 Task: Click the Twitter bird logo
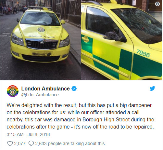click(x=152, y=89)
